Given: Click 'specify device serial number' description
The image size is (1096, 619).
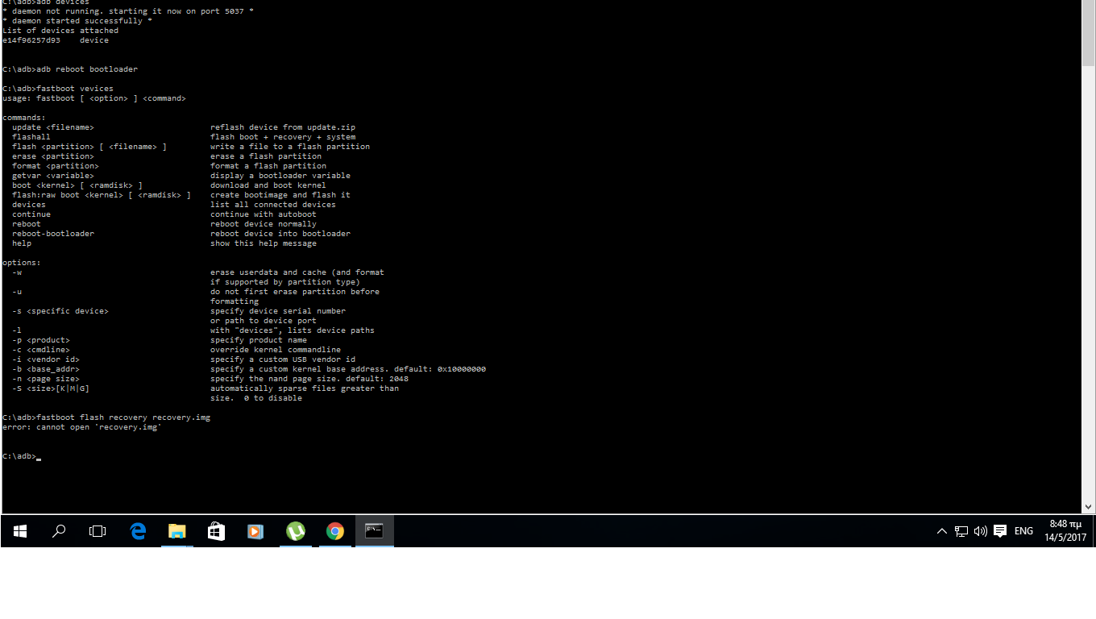Looking at the screenshot, I should point(278,311).
